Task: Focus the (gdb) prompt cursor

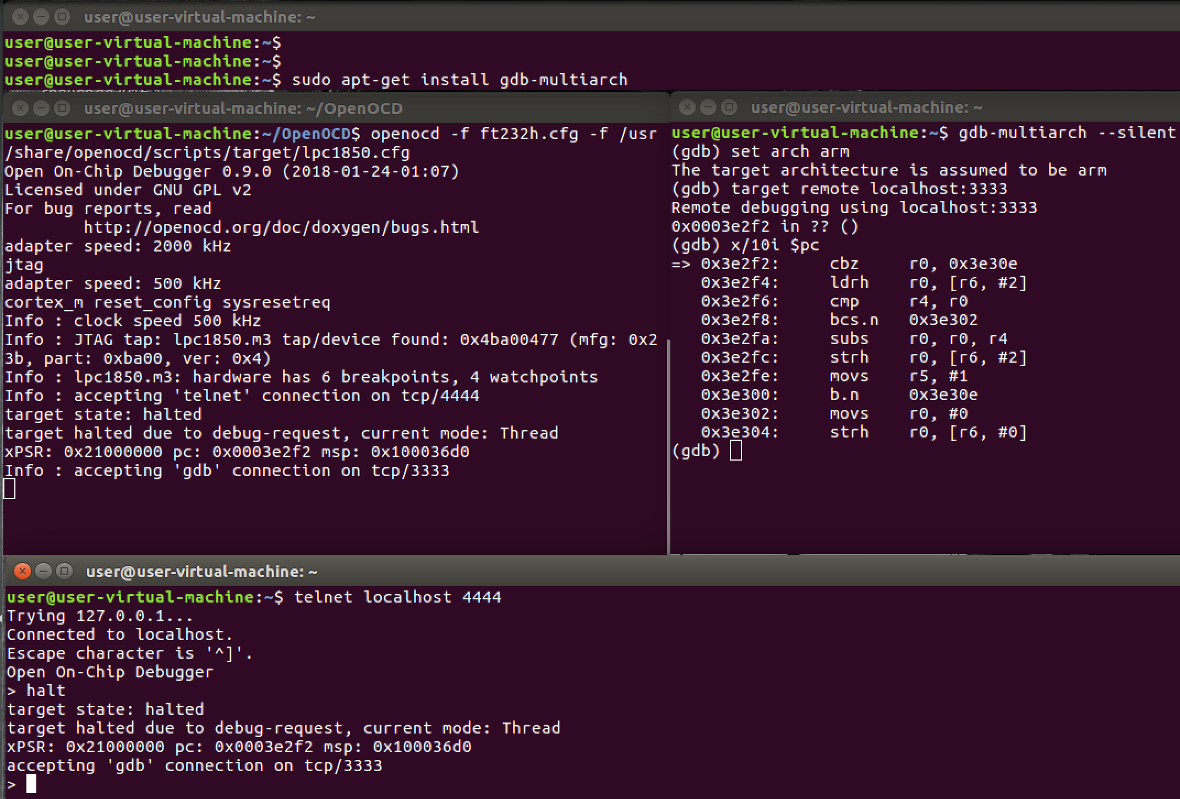Action: click(x=735, y=451)
